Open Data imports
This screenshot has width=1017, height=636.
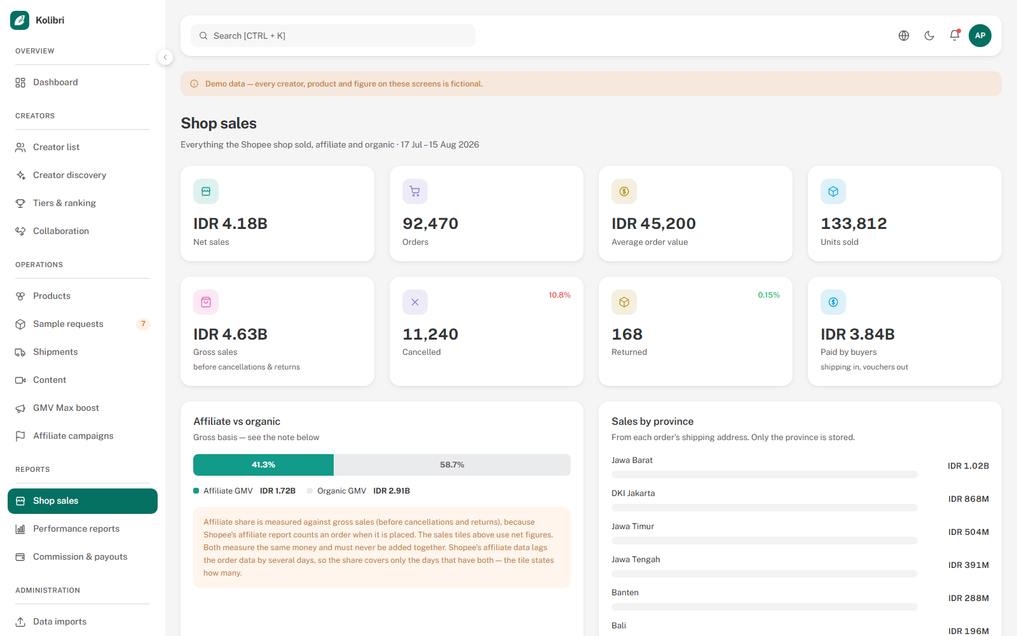tap(83, 621)
